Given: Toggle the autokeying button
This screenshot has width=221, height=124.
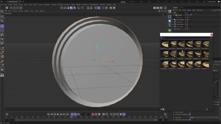Looking at the screenshot, I should coord(96,114).
